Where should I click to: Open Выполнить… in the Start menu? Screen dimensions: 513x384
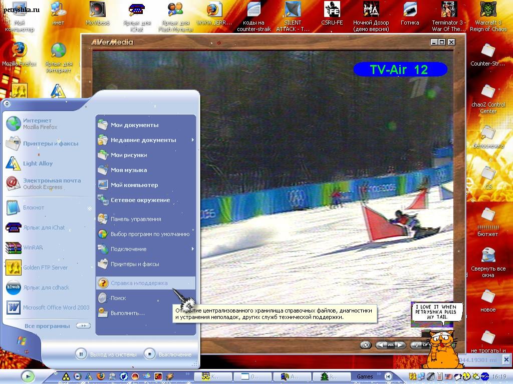(146, 313)
